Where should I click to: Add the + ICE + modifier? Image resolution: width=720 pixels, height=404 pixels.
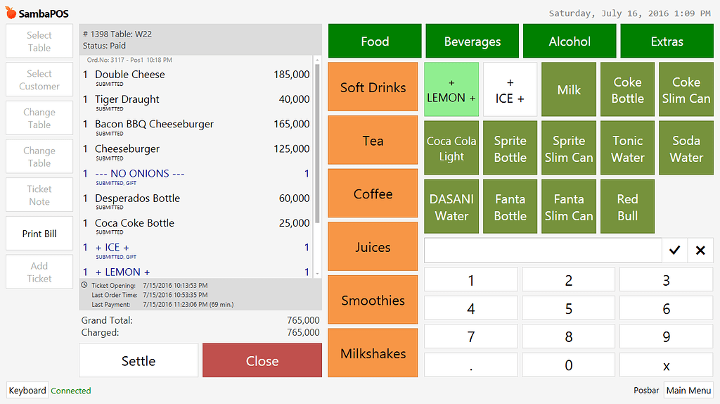510,89
